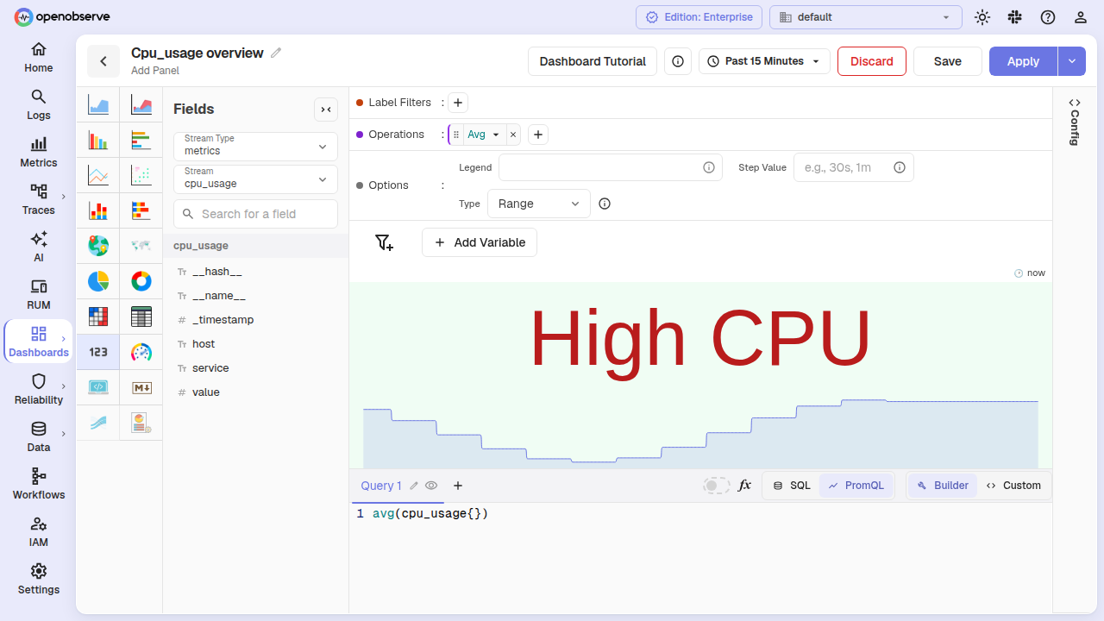Go to Metrics in sidebar
This screenshot has width=1104, height=621.
(39, 151)
